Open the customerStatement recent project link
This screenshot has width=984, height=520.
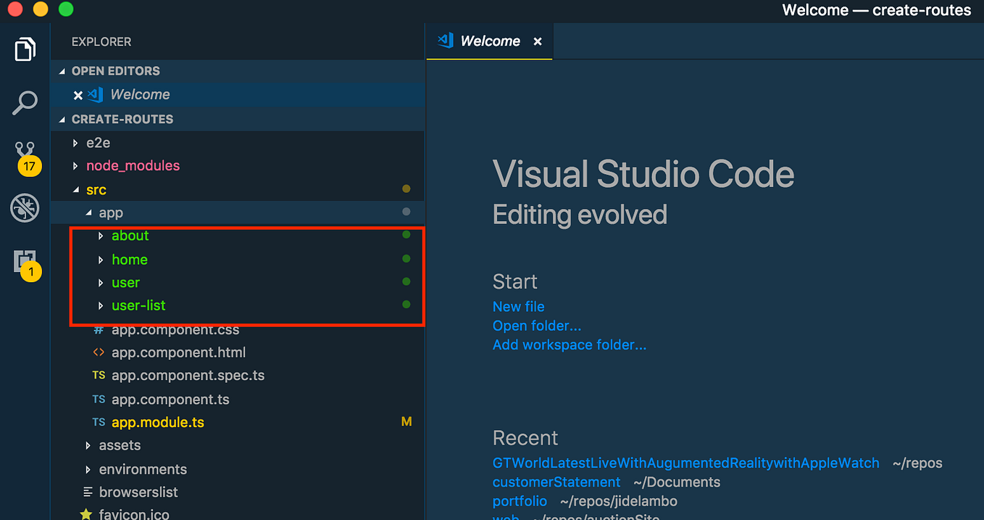tap(556, 482)
